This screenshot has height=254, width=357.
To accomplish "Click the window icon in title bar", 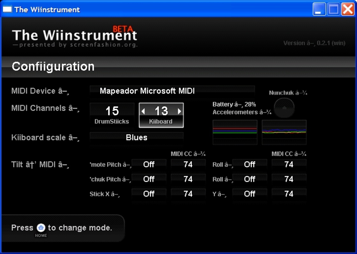I will point(7,9).
